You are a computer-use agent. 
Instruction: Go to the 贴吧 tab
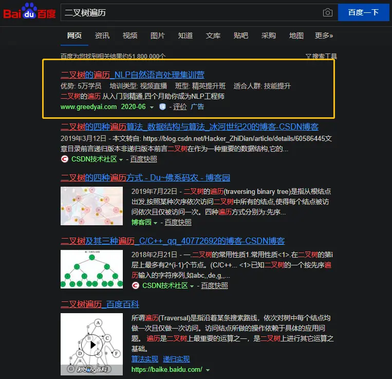(x=241, y=35)
